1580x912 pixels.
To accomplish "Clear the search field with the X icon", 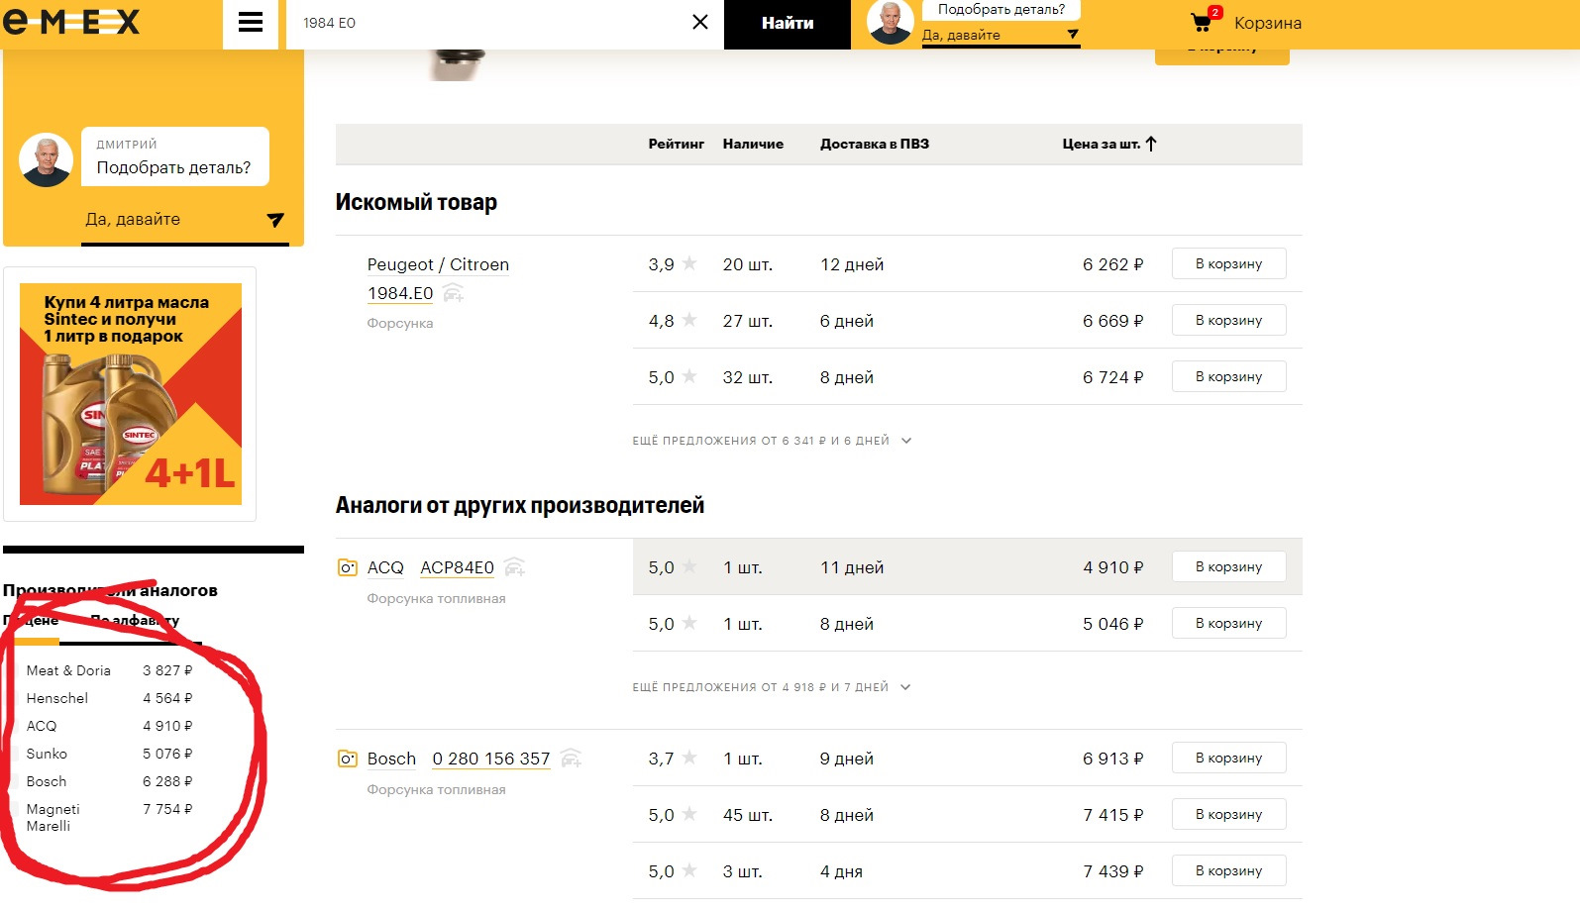I will [700, 22].
